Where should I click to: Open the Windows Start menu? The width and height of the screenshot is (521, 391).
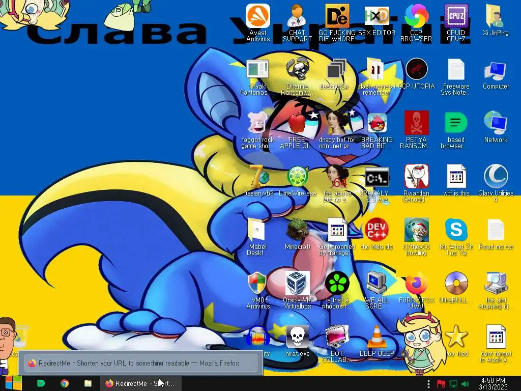[x=13, y=383]
